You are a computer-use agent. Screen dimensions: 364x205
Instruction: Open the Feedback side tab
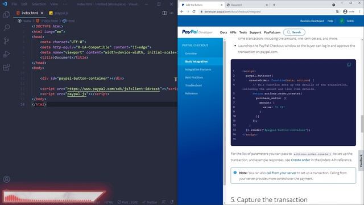click(x=361, y=161)
